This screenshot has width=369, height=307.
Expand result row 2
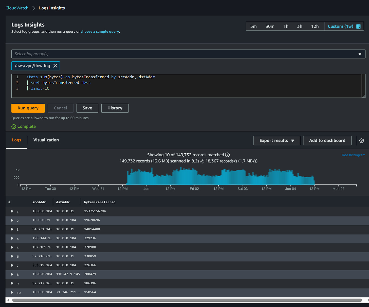click(x=12, y=220)
